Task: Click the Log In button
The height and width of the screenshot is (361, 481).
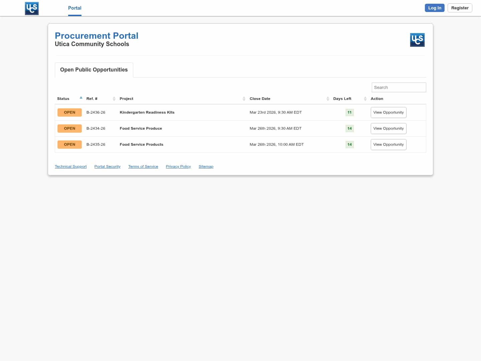Action: (434, 8)
